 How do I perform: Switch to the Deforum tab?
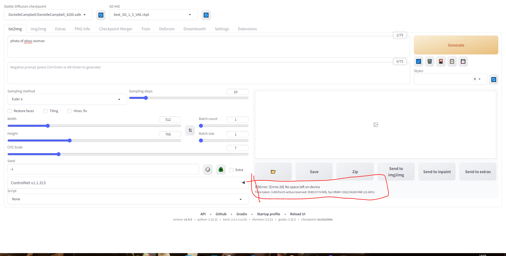coord(167,29)
